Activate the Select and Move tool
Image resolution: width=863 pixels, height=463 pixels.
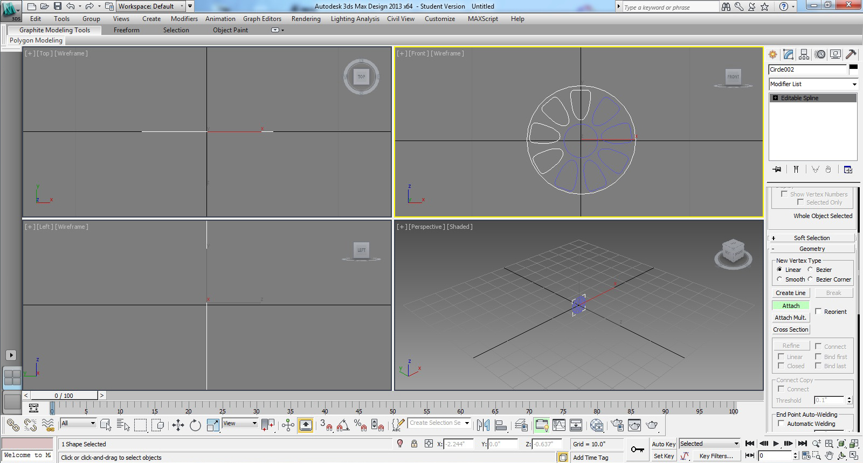click(178, 425)
